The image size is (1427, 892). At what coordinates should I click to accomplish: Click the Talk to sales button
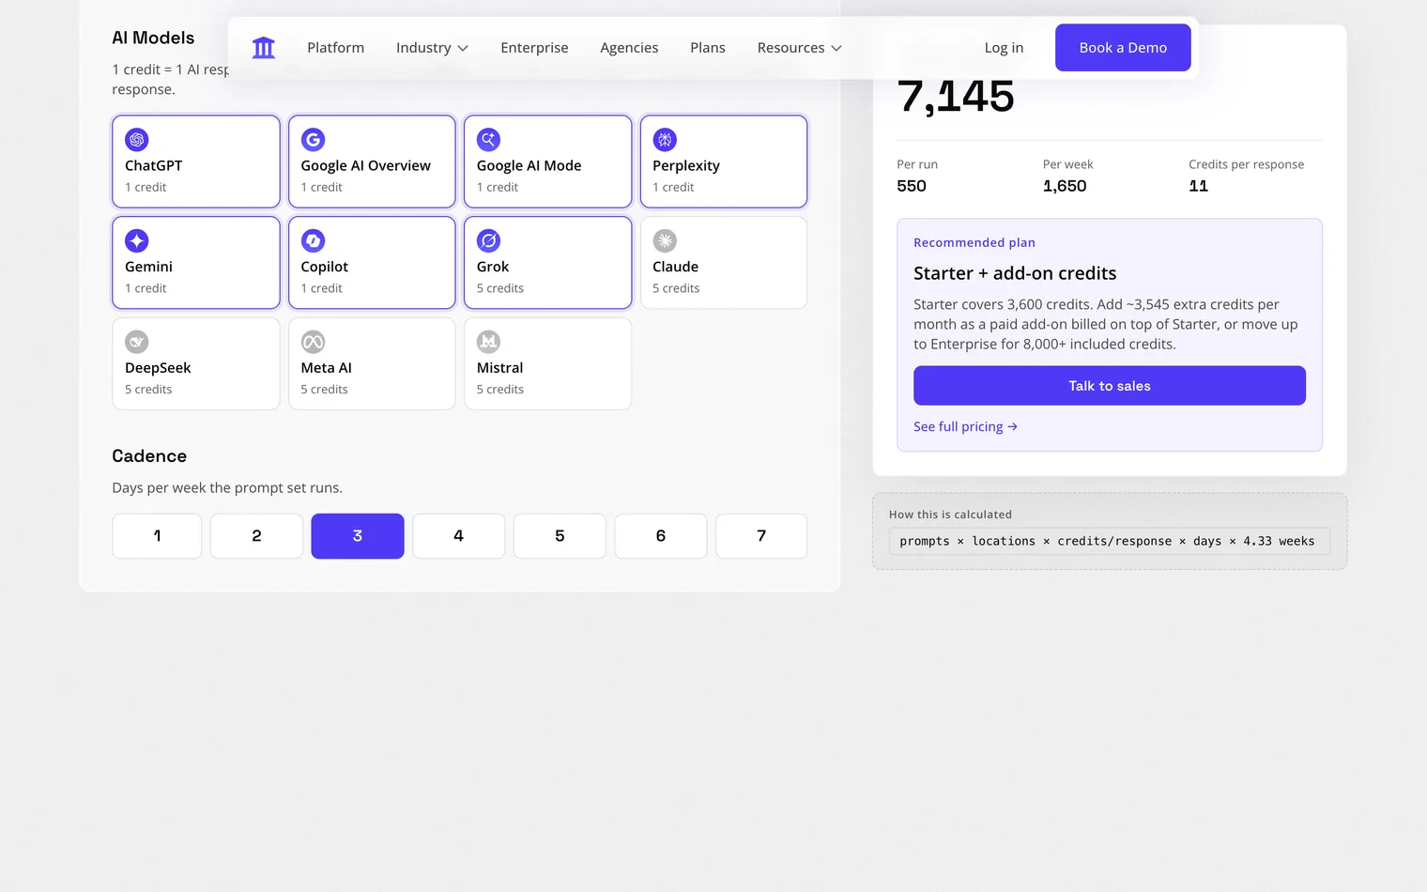[1110, 386]
